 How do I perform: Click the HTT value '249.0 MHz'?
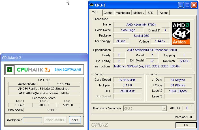127,91
